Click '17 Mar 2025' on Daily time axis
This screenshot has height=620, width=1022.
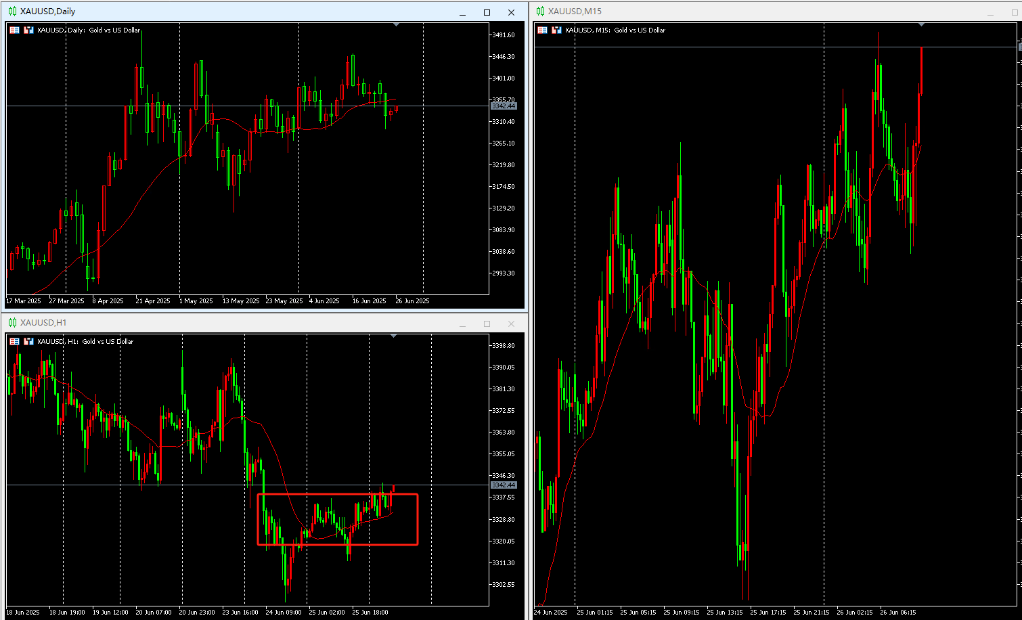(24, 301)
